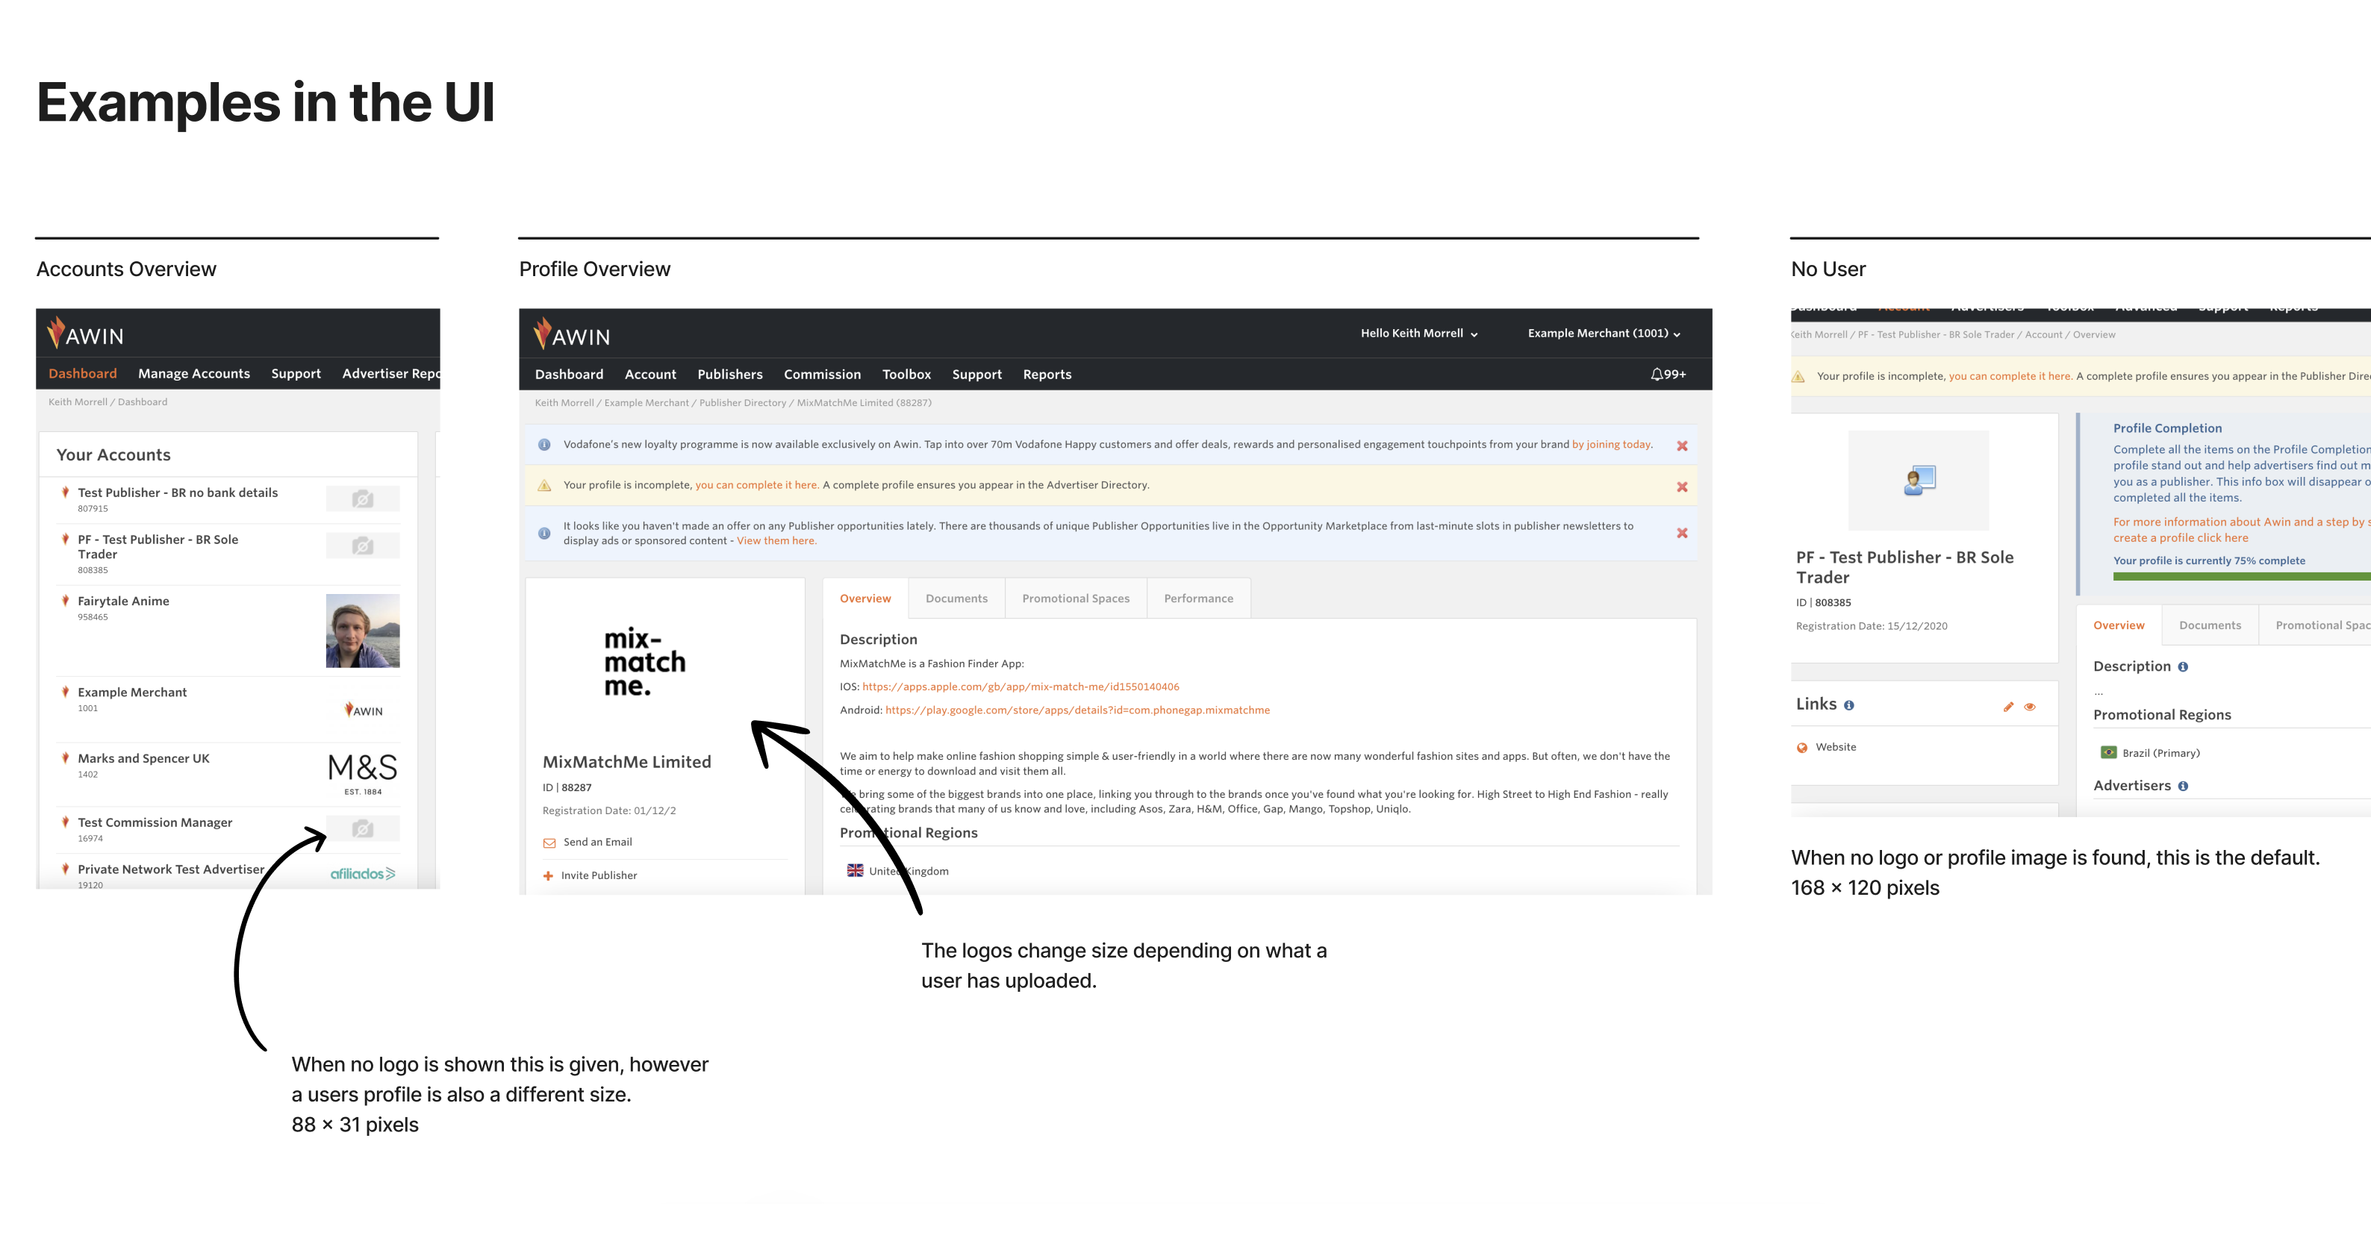The height and width of the screenshot is (1247, 2371).
Task: Click Fairytale Anime profile photo thumbnail
Action: [x=363, y=631]
